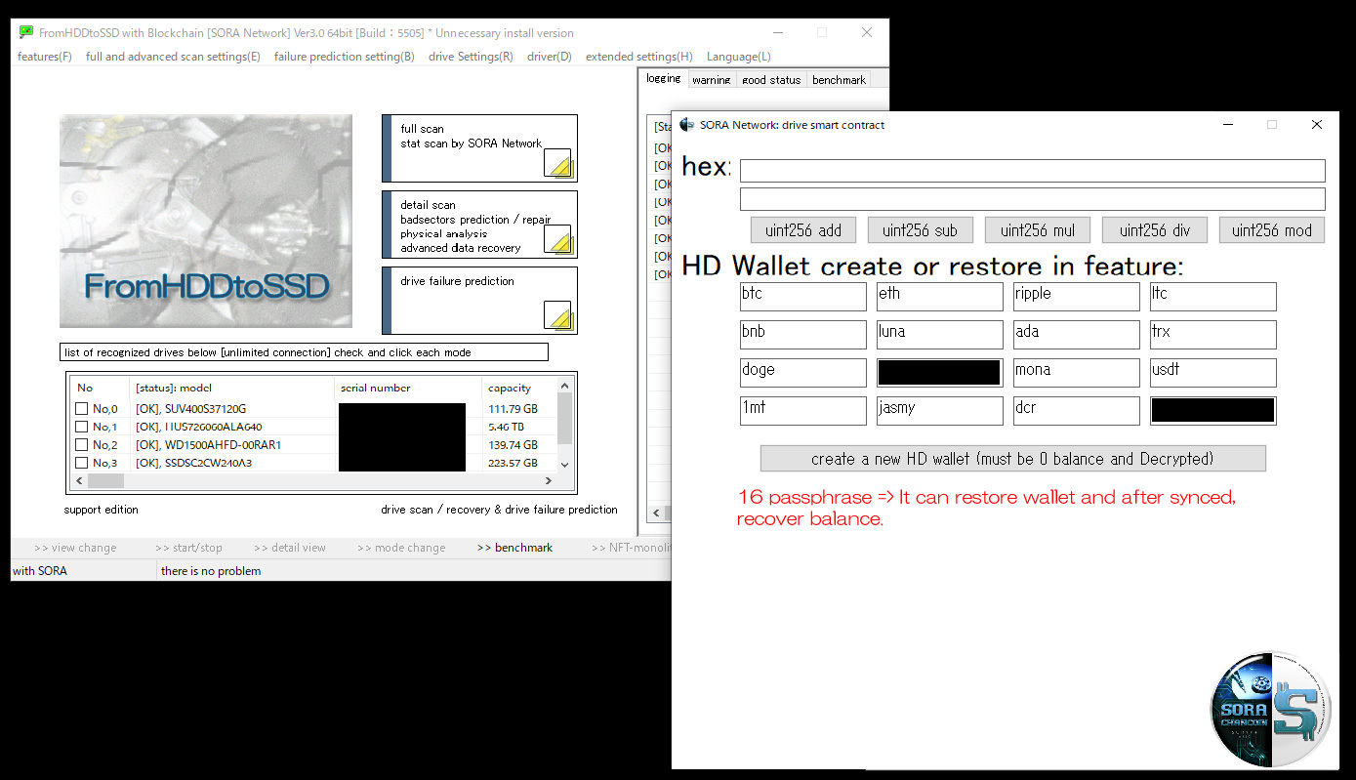
Task: Select the mona wallet box
Action: tap(1077, 373)
